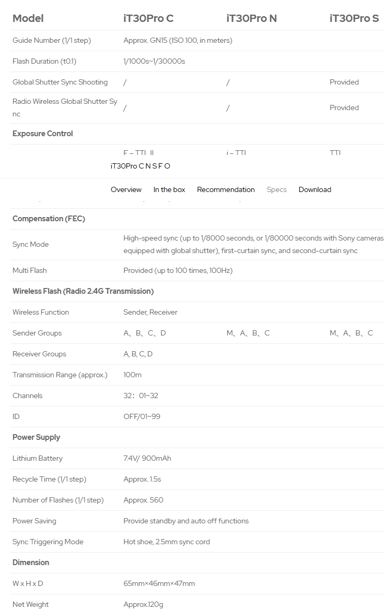Click the Lithium Battery value 7.4V/ 900mAh

[x=147, y=458]
